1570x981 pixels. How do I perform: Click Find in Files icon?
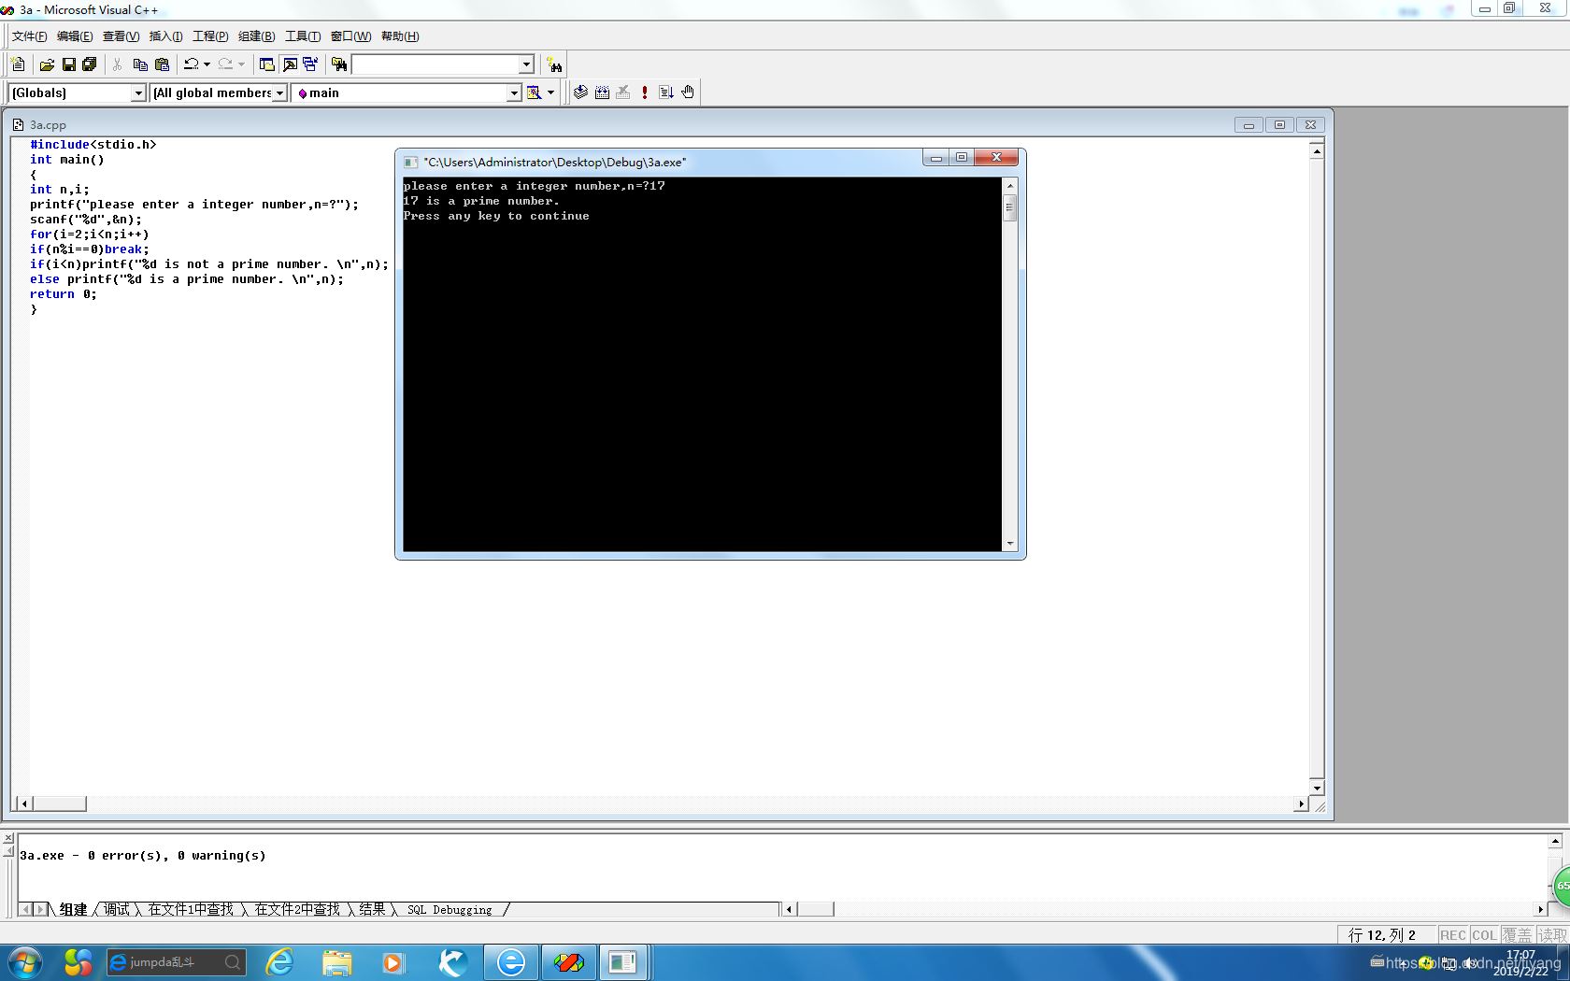pos(339,64)
